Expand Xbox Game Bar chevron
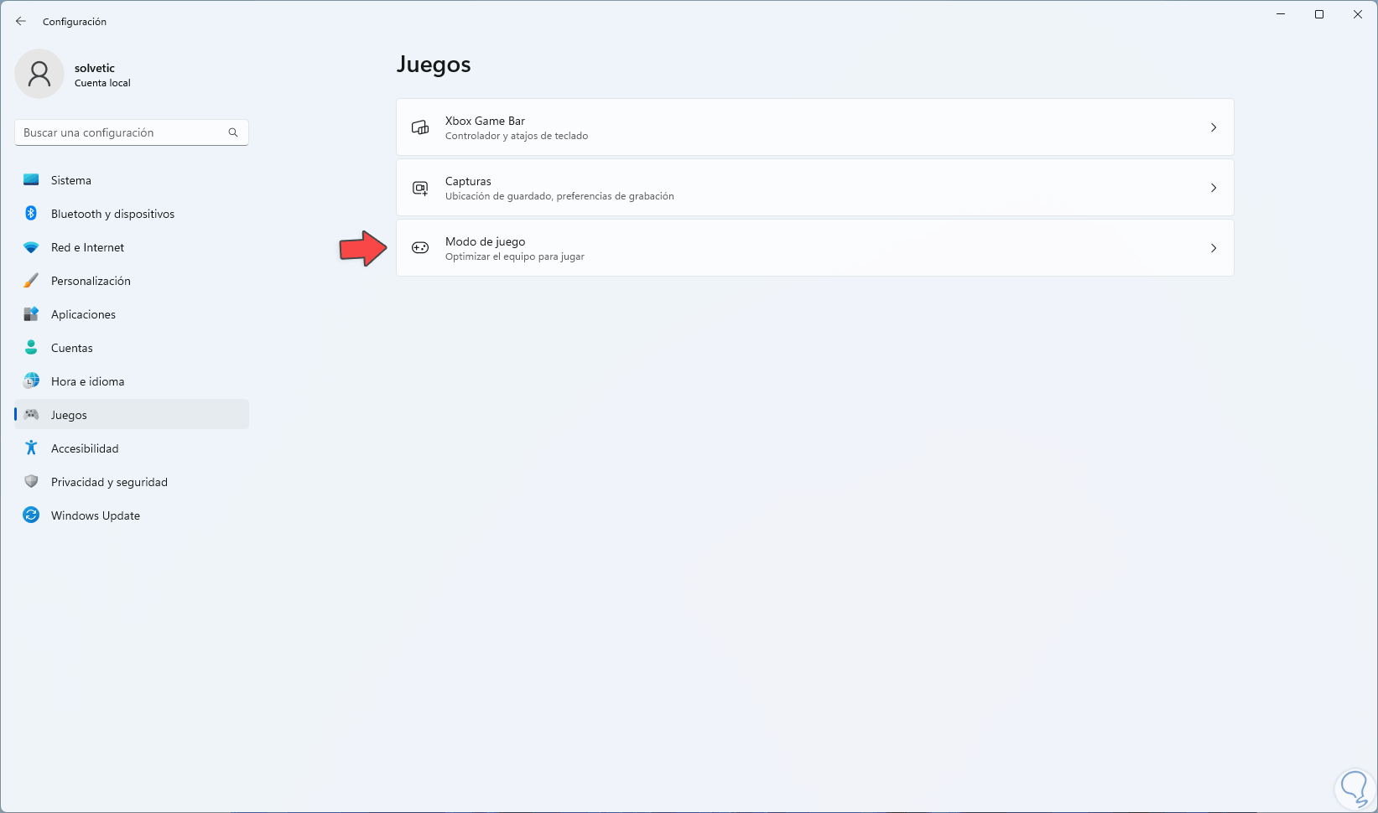 pyautogui.click(x=1213, y=127)
